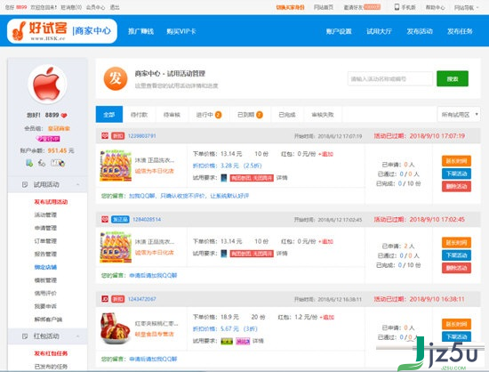Click the green requirement badge in third activity
Screen dimensions: 489x372
coord(227,341)
